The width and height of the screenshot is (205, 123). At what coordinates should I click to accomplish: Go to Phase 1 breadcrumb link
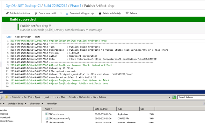pos(76,6)
